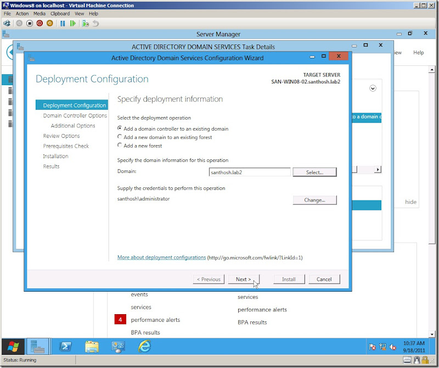Go to Review Options wizard step
This screenshot has width=439, height=368.
(x=61, y=136)
